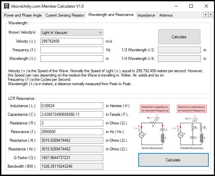Click the Minimum impedance label box
Viewport: 215px width, 176px height.
click(155, 108)
